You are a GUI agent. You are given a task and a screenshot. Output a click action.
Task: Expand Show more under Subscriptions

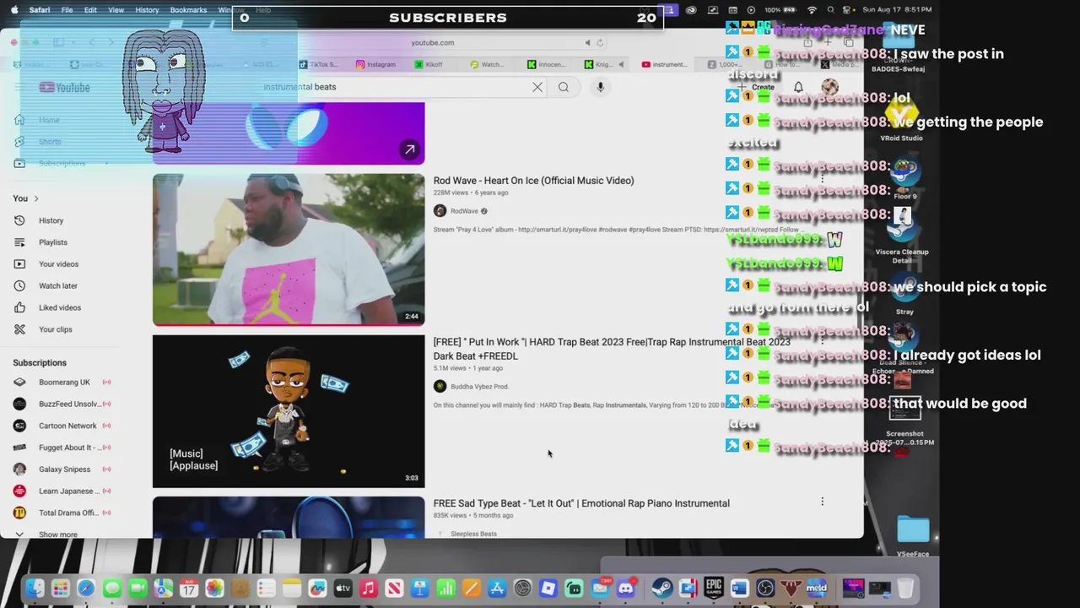coord(57,534)
